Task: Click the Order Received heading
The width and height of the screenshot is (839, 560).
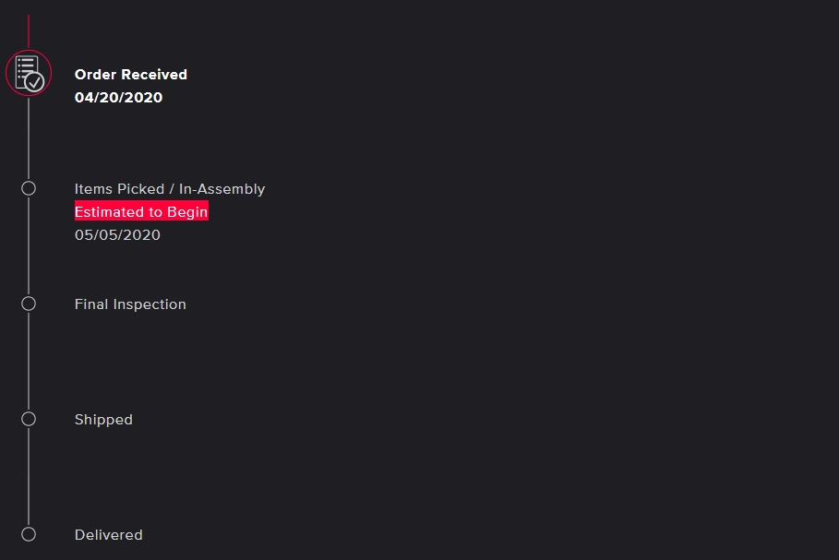Action: tap(131, 75)
